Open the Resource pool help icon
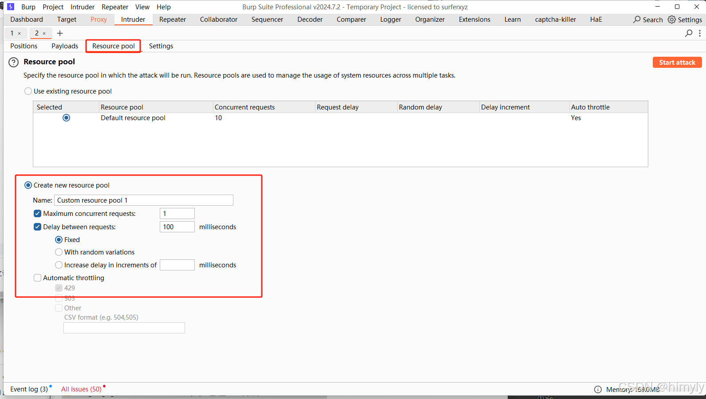The image size is (706, 399). [14, 63]
